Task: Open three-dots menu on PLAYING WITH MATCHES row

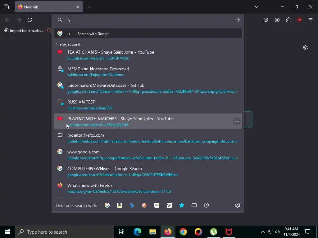Action: [237, 121]
